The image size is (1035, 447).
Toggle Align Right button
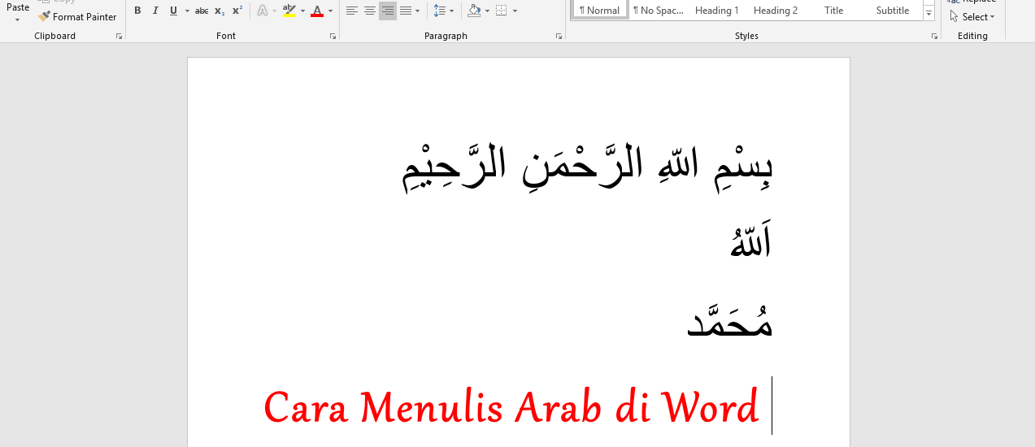(x=388, y=11)
